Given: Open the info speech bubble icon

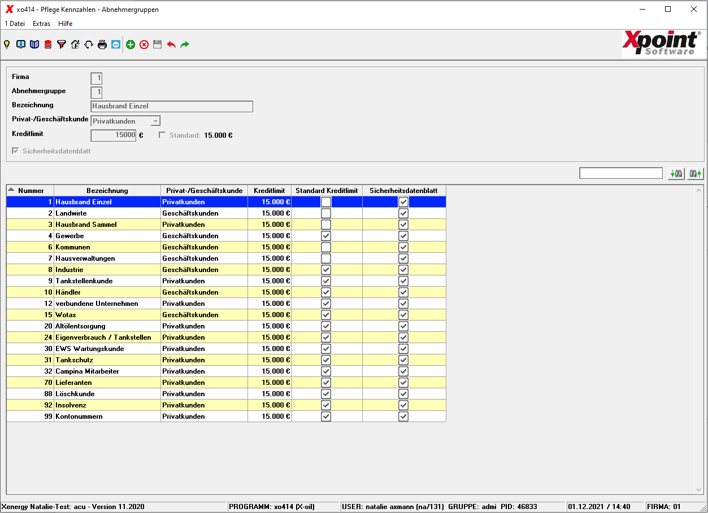Looking at the screenshot, I should click(21, 45).
